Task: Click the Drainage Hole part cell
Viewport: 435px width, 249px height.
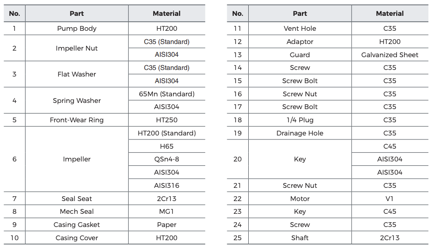Action: tap(300, 133)
